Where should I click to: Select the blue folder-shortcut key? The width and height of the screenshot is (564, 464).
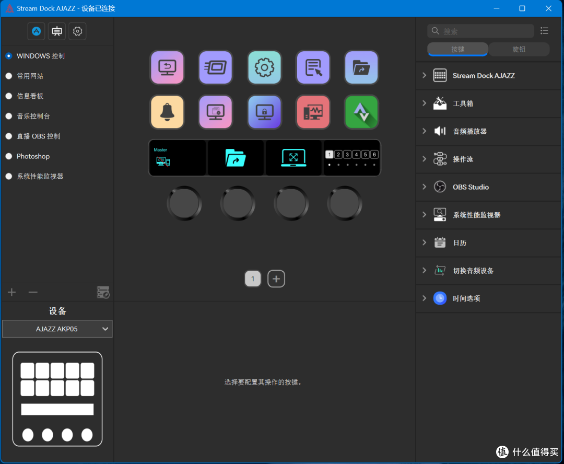tap(361, 67)
